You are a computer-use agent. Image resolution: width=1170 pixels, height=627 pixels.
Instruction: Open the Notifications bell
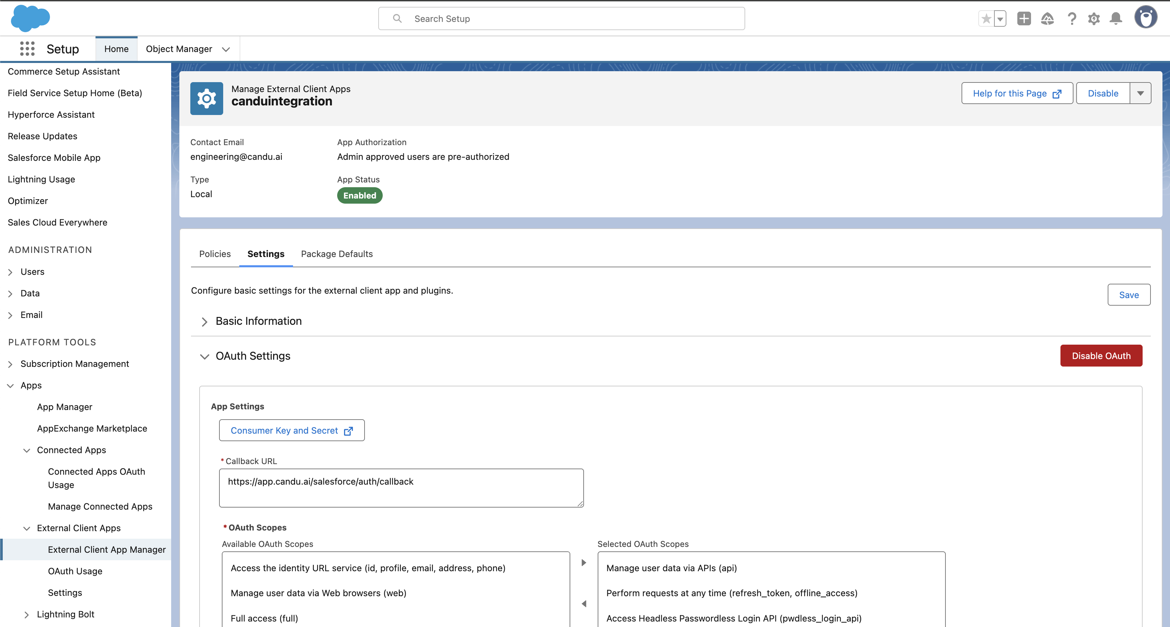1116,18
